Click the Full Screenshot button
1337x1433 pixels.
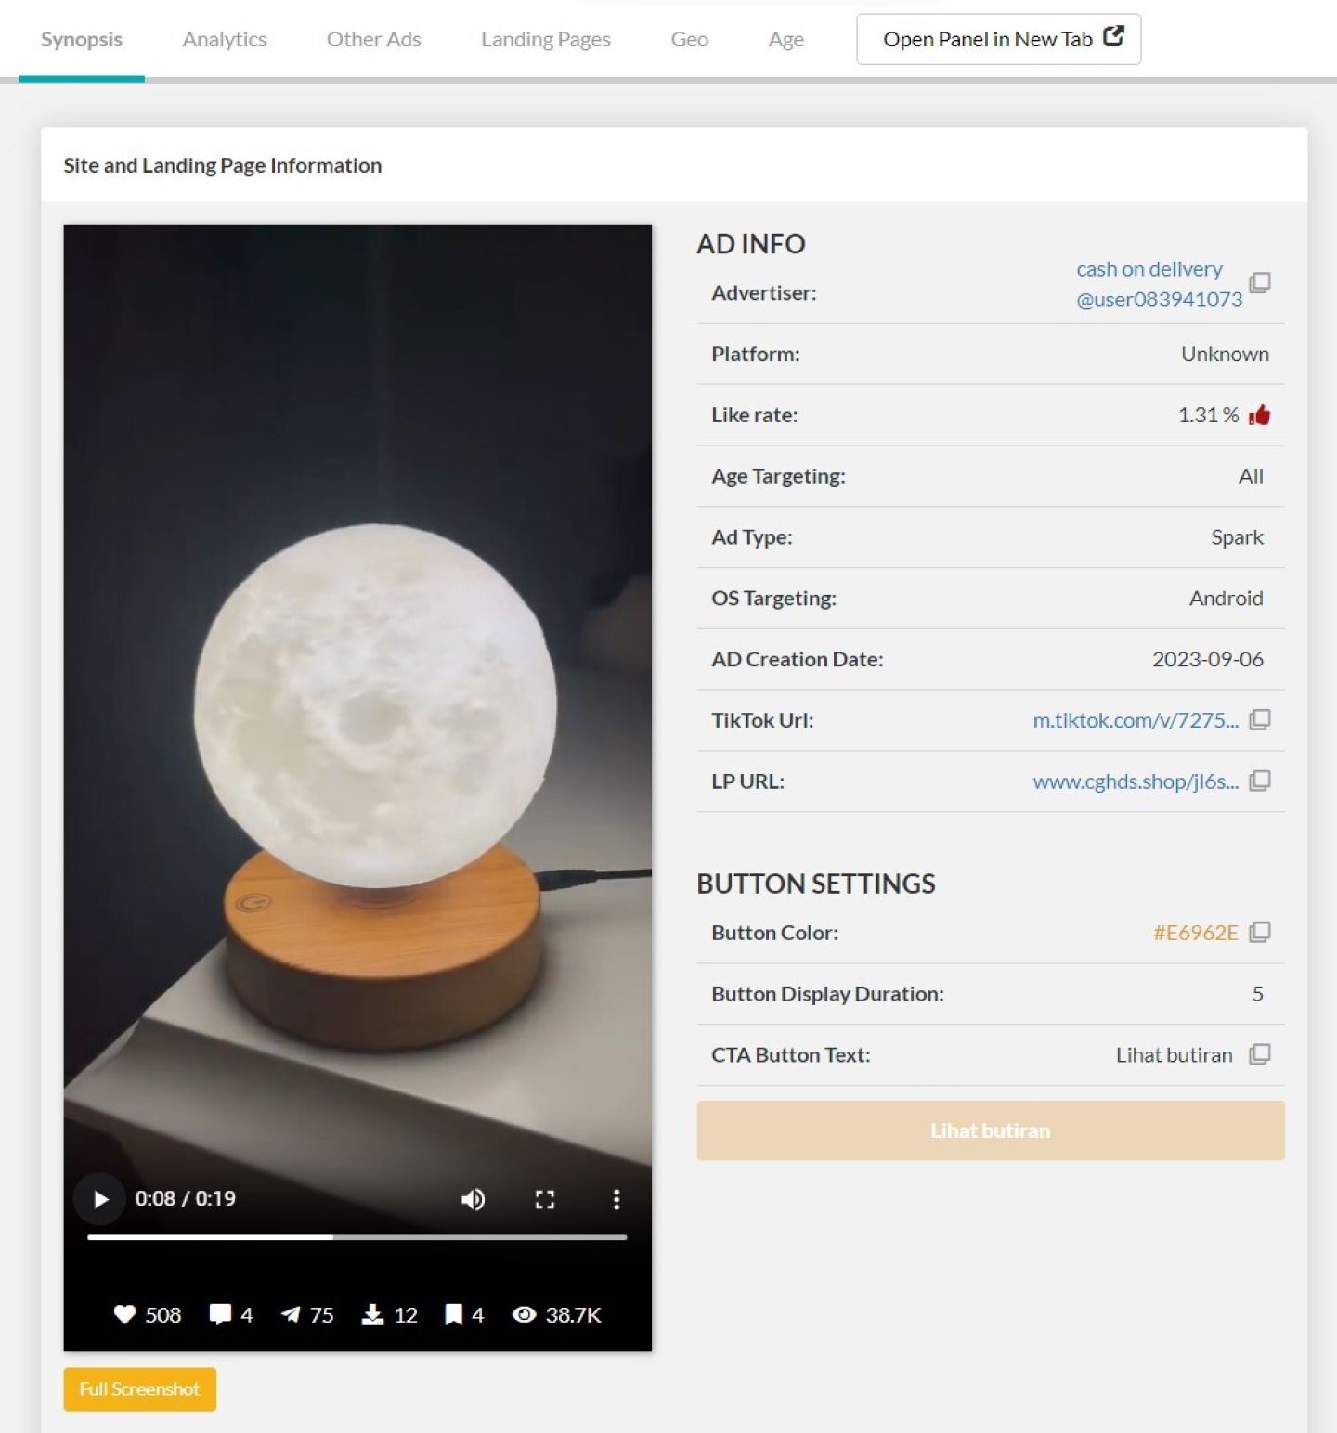[x=139, y=1389]
